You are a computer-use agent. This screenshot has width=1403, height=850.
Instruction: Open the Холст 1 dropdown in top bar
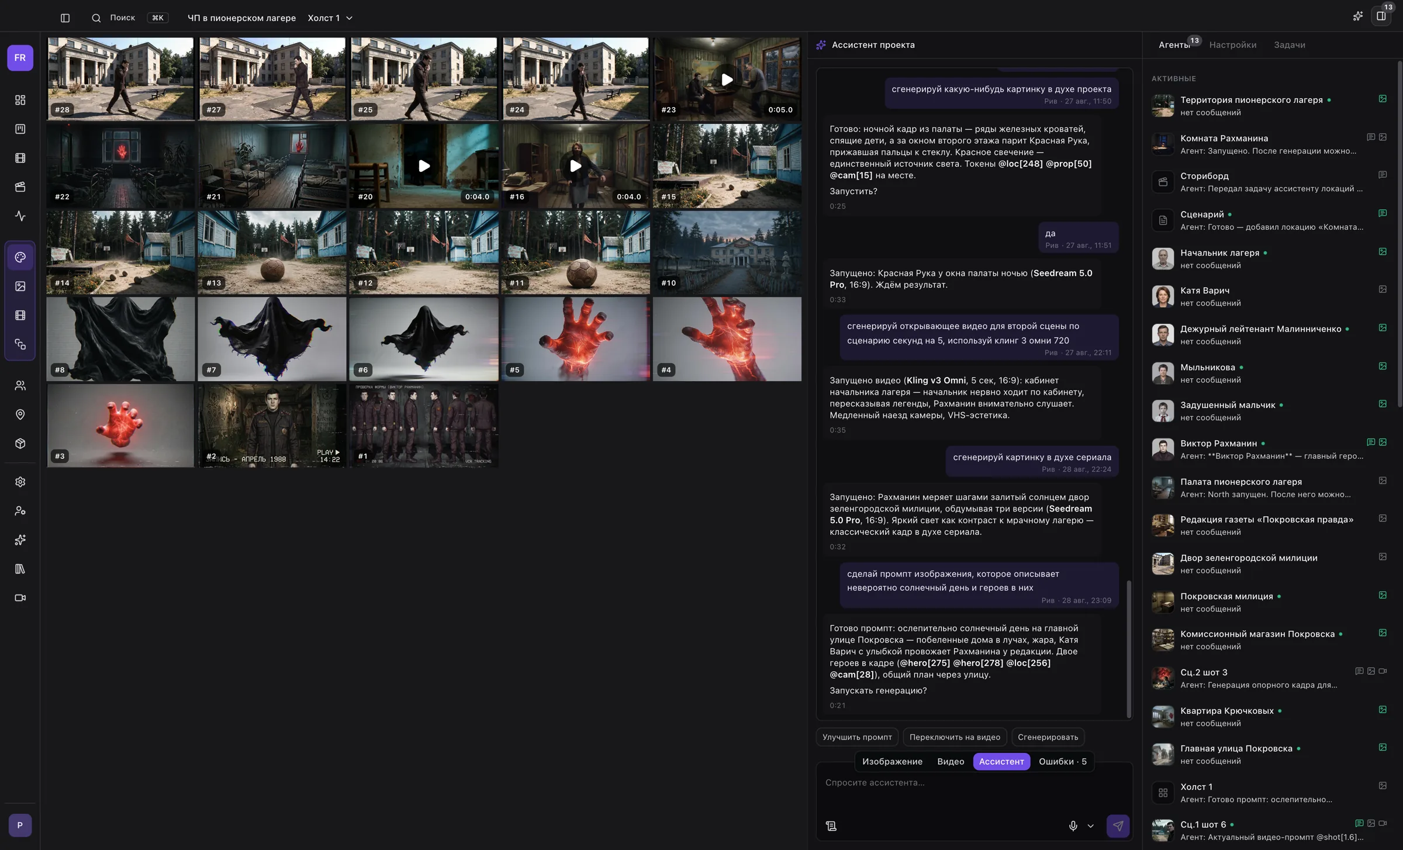(330, 18)
